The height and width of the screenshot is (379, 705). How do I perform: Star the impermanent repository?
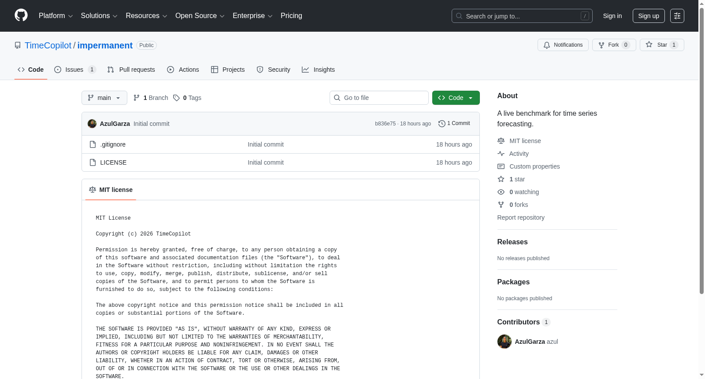click(662, 45)
